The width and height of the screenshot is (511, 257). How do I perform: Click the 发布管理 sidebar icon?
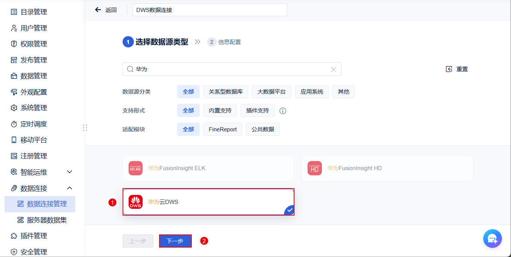pos(14,60)
